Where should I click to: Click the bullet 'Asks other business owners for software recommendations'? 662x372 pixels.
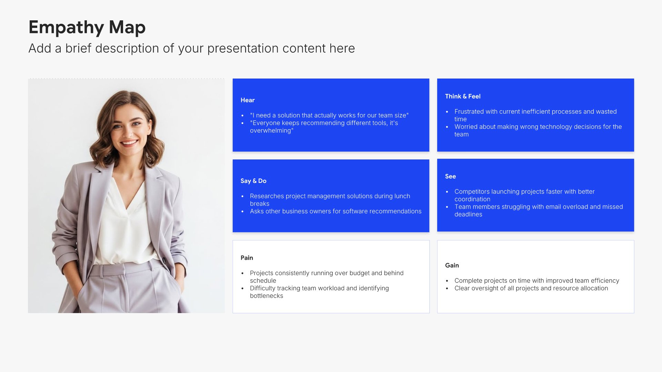[x=335, y=211]
